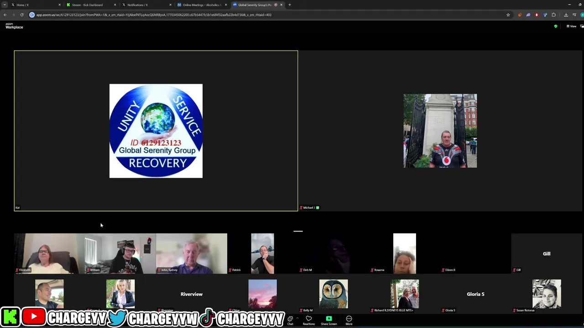Select Susan Rotorua's participant tile

(x=547, y=294)
